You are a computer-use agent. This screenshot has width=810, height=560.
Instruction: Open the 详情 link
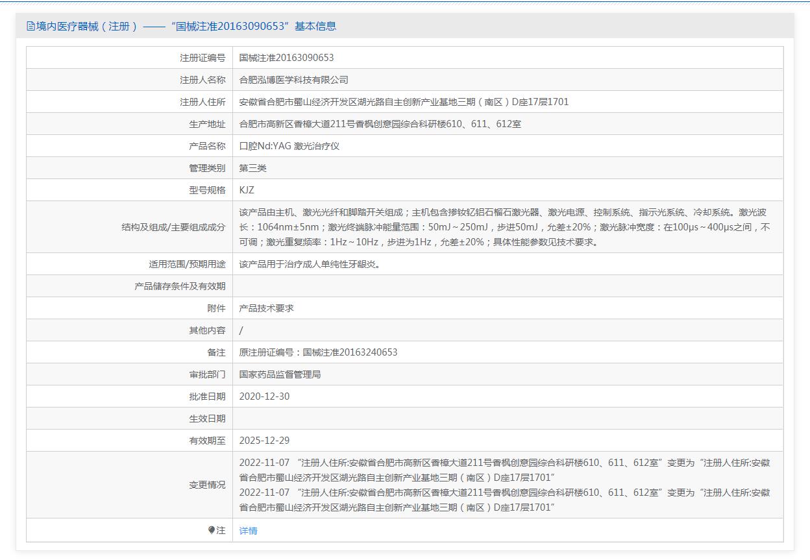pos(248,531)
